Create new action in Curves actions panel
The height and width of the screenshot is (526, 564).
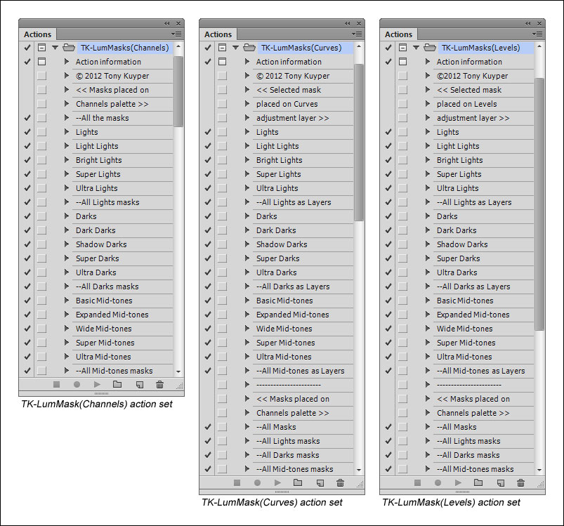click(x=320, y=483)
